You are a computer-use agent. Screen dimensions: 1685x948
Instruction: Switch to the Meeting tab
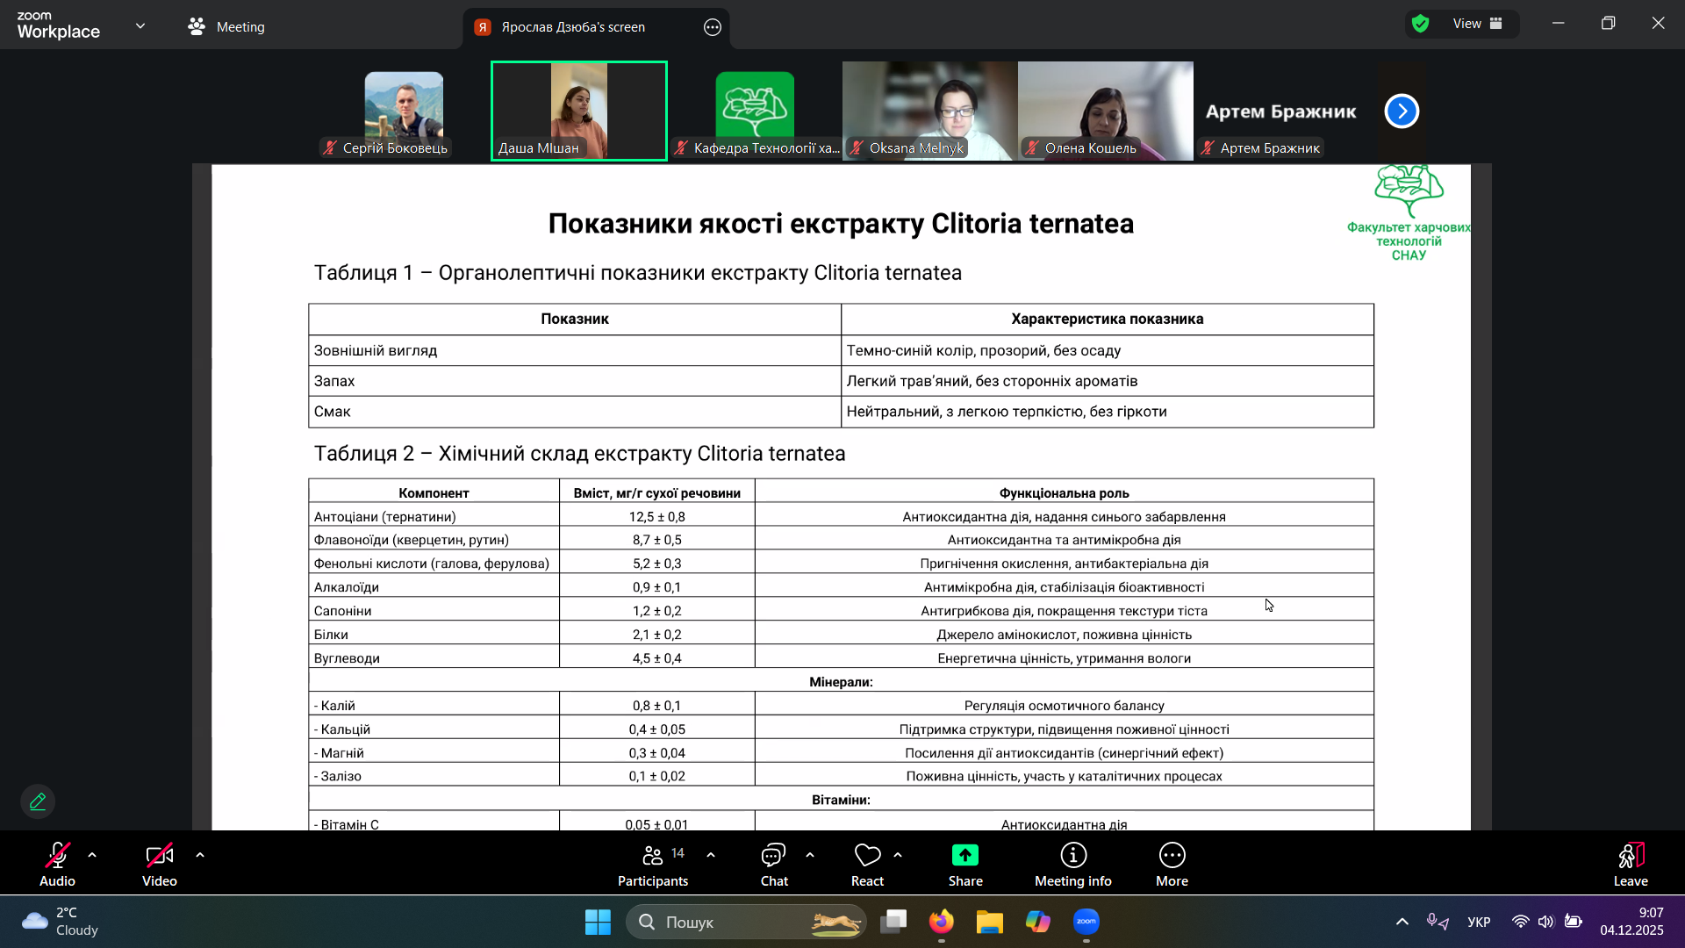point(226,26)
